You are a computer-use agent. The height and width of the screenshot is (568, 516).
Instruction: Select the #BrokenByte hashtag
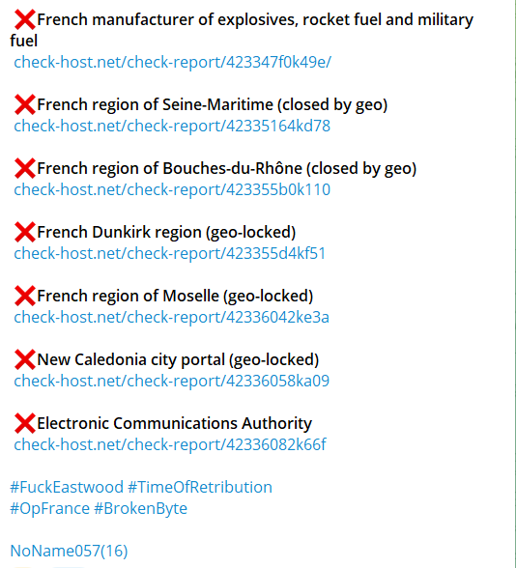(141, 508)
